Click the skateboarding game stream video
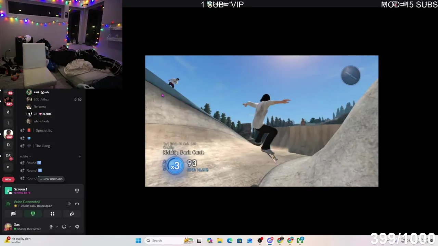The height and width of the screenshot is (246, 438). (x=262, y=121)
